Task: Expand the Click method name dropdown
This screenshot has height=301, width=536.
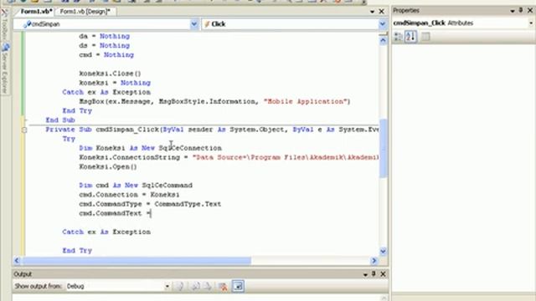Action: tap(383, 24)
